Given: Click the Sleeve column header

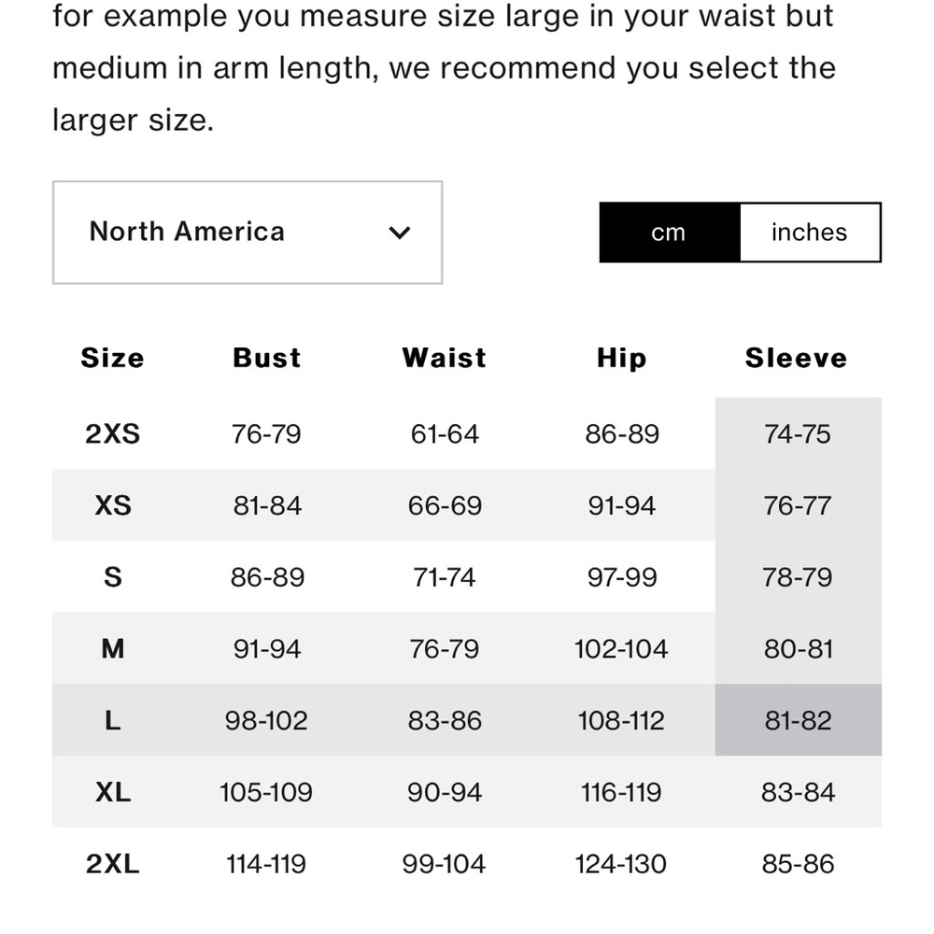Looking at the screenshot, I should click(796, 358).
